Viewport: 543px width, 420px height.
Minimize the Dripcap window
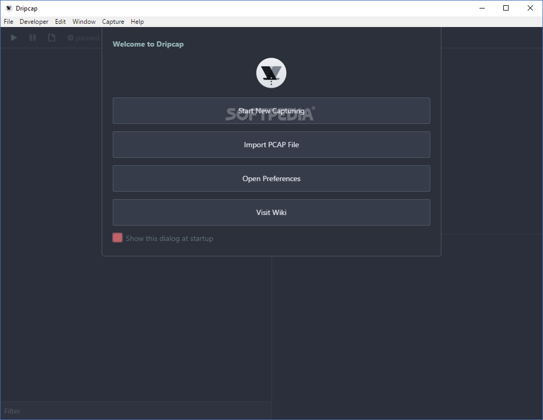[x=482, y=8]
